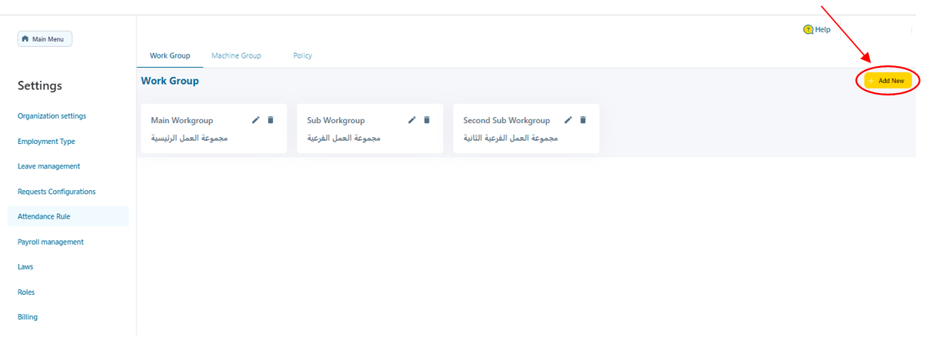Delete the Main Workgroup card

(x=270, y=120)
